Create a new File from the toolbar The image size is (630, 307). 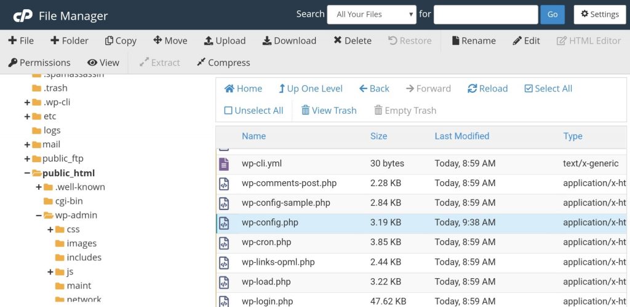[x=21, y=41]
